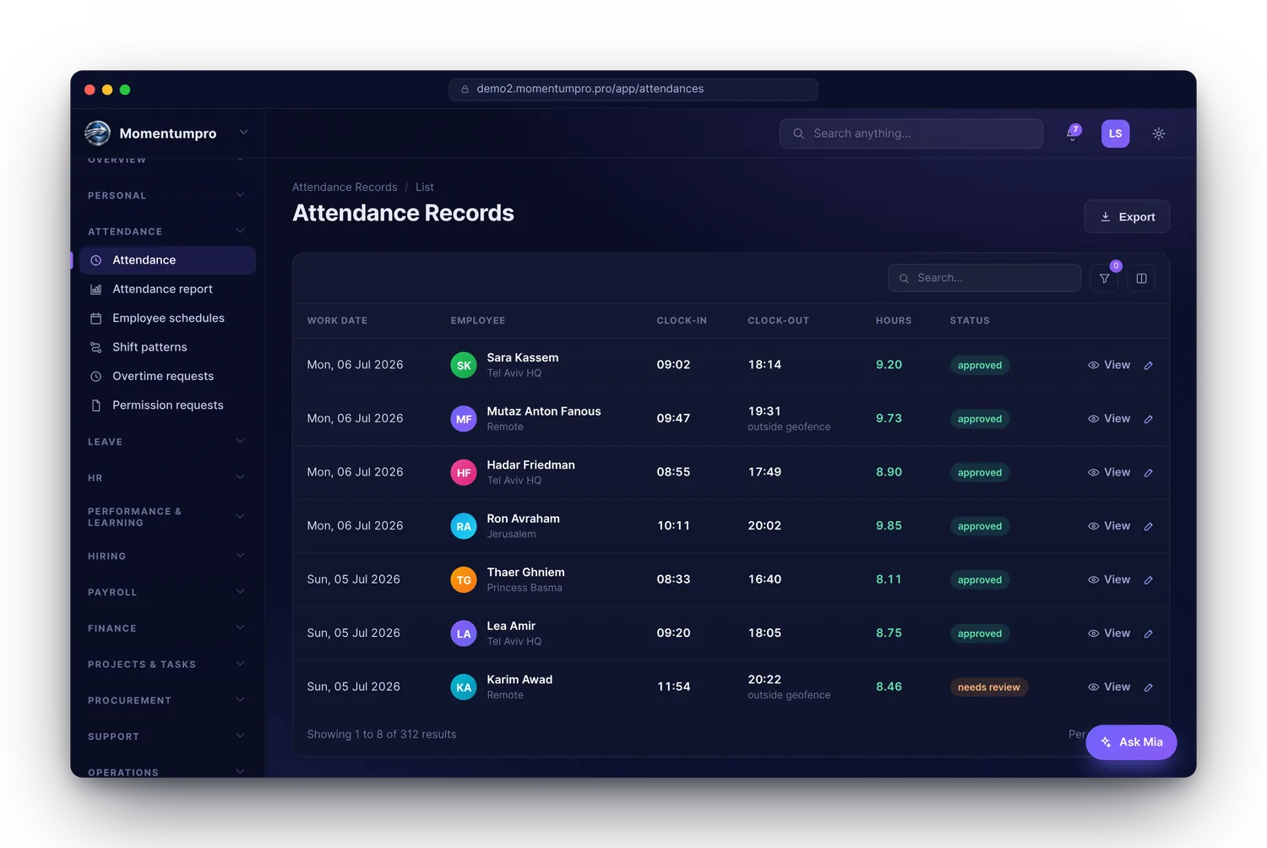The width and height of the screenshot is (1267, 848).
Task: Toggle table columns visibility icon
Action: click(1141, 278)
